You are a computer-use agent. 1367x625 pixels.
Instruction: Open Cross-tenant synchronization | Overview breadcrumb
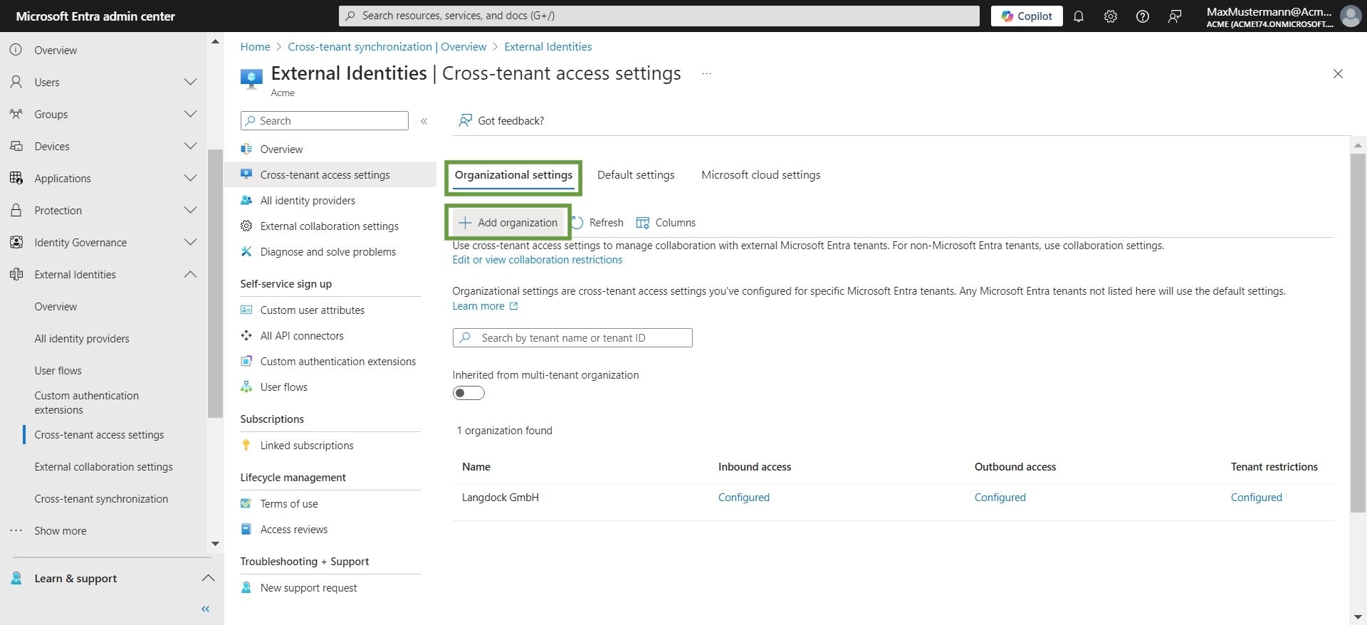[x=387, y=47]
